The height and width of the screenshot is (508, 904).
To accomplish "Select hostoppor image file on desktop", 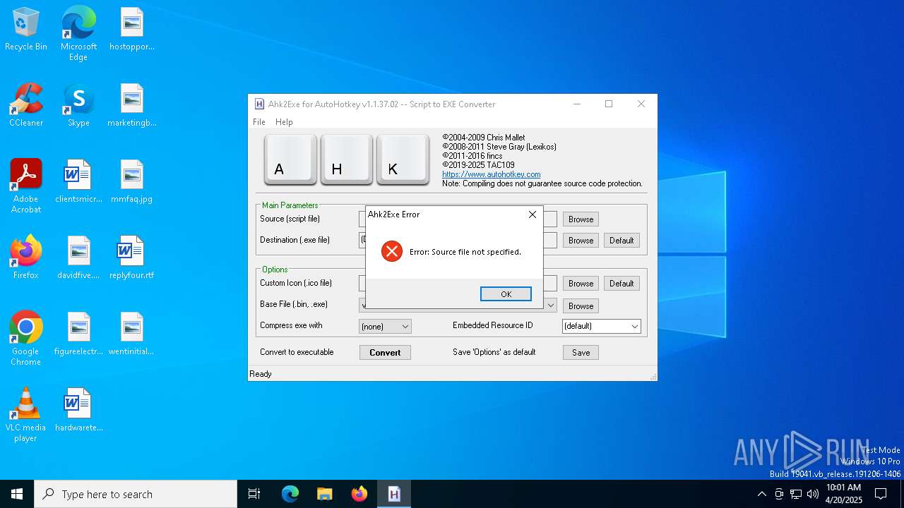I will click(x=131, y=29).
